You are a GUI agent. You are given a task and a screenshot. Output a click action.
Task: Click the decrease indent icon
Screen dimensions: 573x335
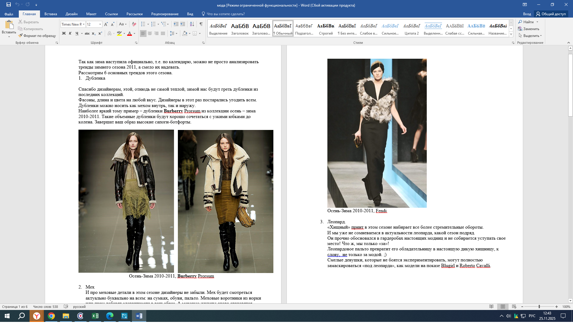(176, 24)
